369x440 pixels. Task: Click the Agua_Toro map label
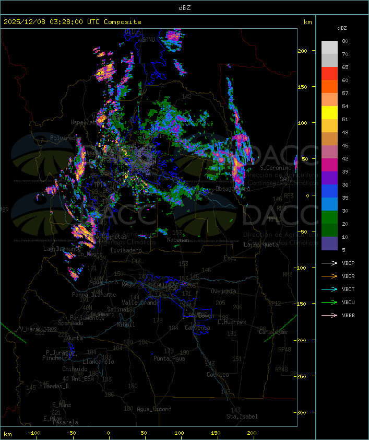[103, 282]
